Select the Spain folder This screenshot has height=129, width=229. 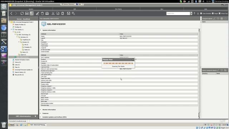pyautogui.click(x=23, y=55)
